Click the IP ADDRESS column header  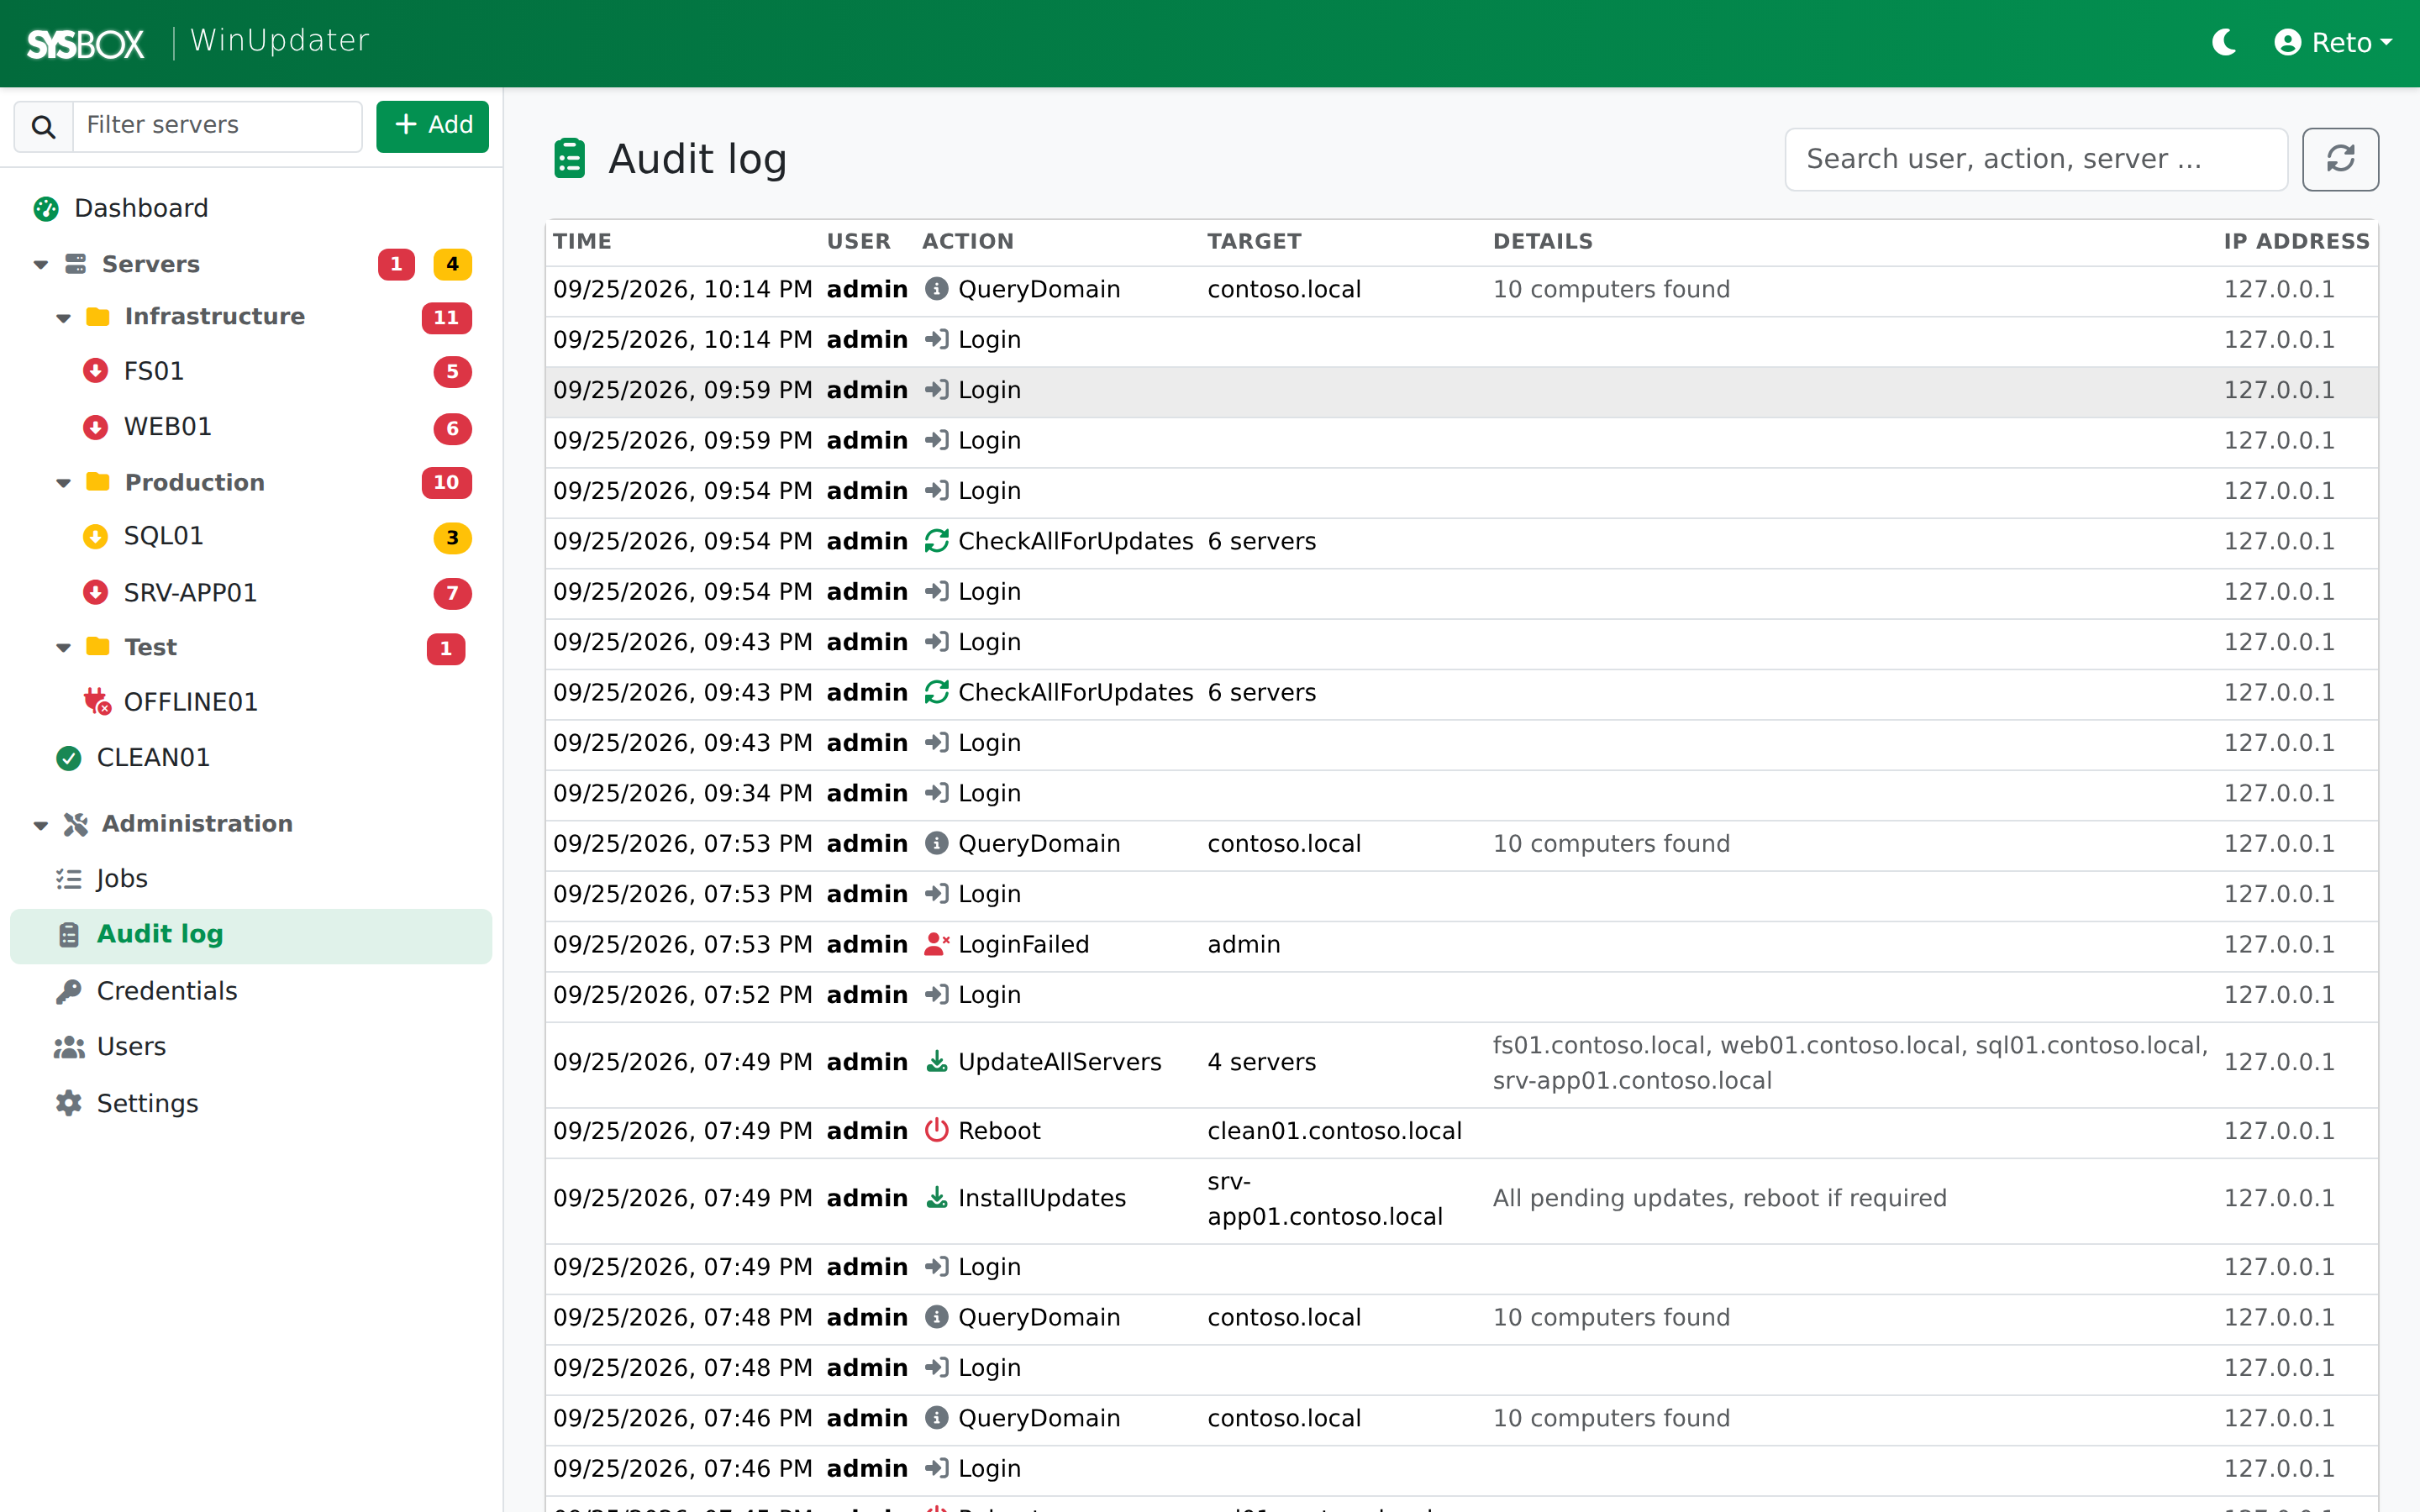point(2296,241)
